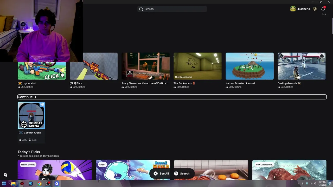The image size is (333, 187).
Task: Click the 5.8K player count on Combat Arena
Action: (33, 140)
